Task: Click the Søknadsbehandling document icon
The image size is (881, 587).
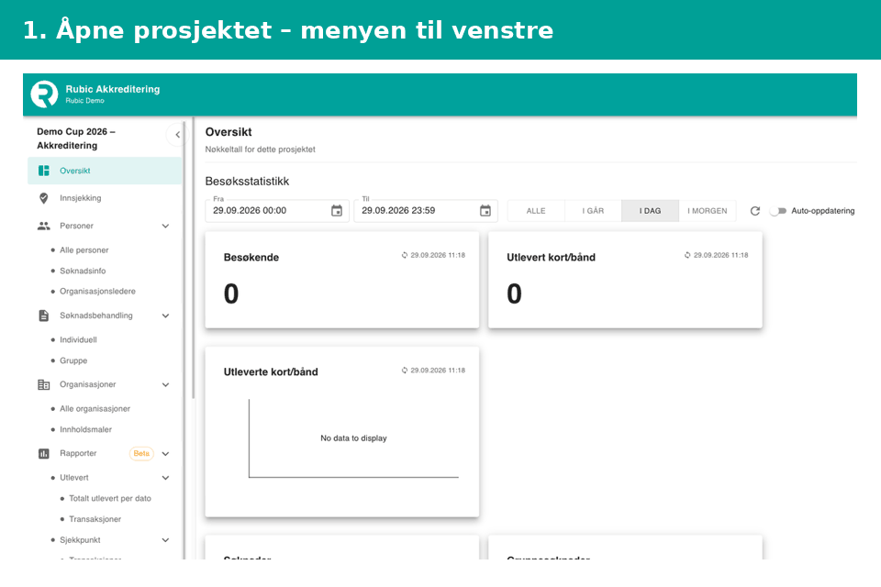Action: [44, 316]
